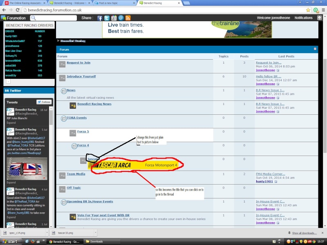Expand quick launch overflow chevron on taskbar
The height and width of the screenshot is (245, 327).
click(x=43, y=241)
